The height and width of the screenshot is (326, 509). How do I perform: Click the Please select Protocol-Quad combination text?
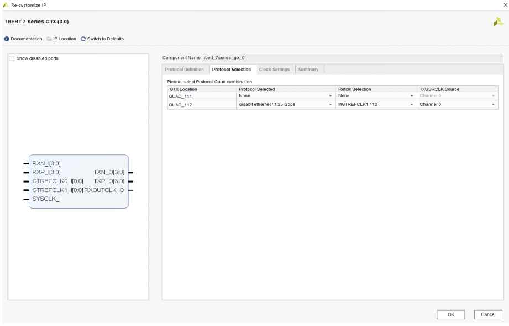click(209, 82)
